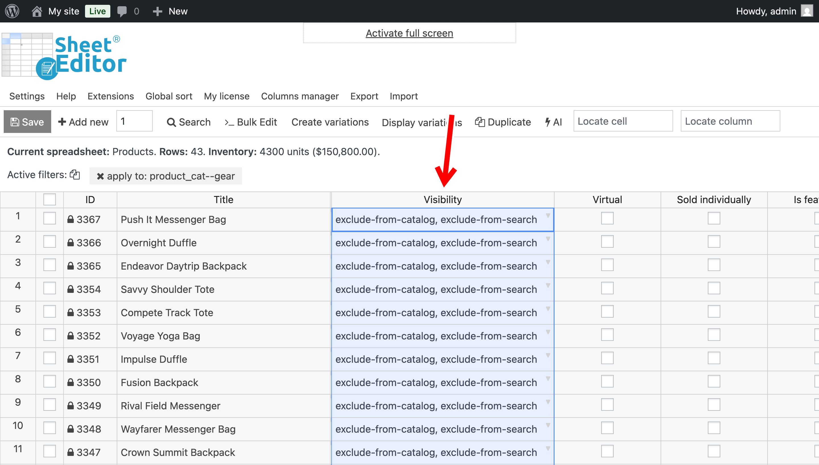Open Visibility dropdown for Savvy Shoulder Tote

coord(548,285)
